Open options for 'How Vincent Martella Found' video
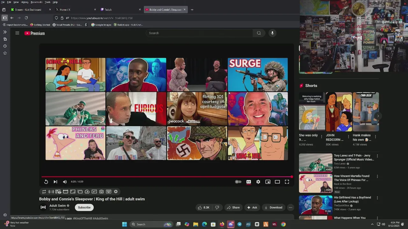 pyautogui.click(x=377, y=176)
